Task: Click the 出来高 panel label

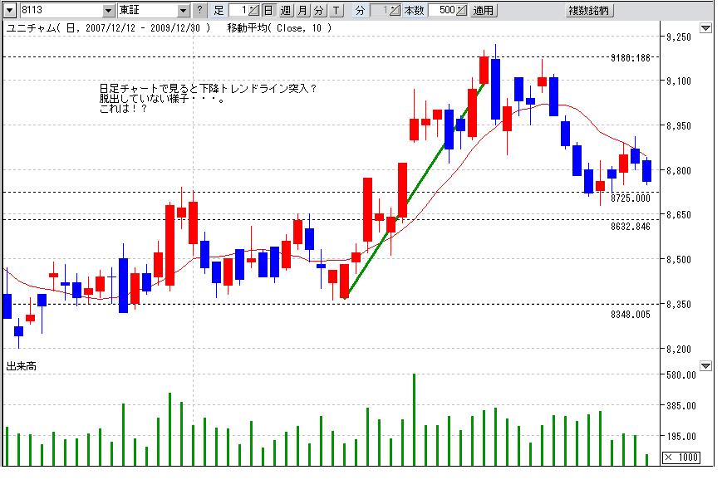Action: [x=22, y=366]
